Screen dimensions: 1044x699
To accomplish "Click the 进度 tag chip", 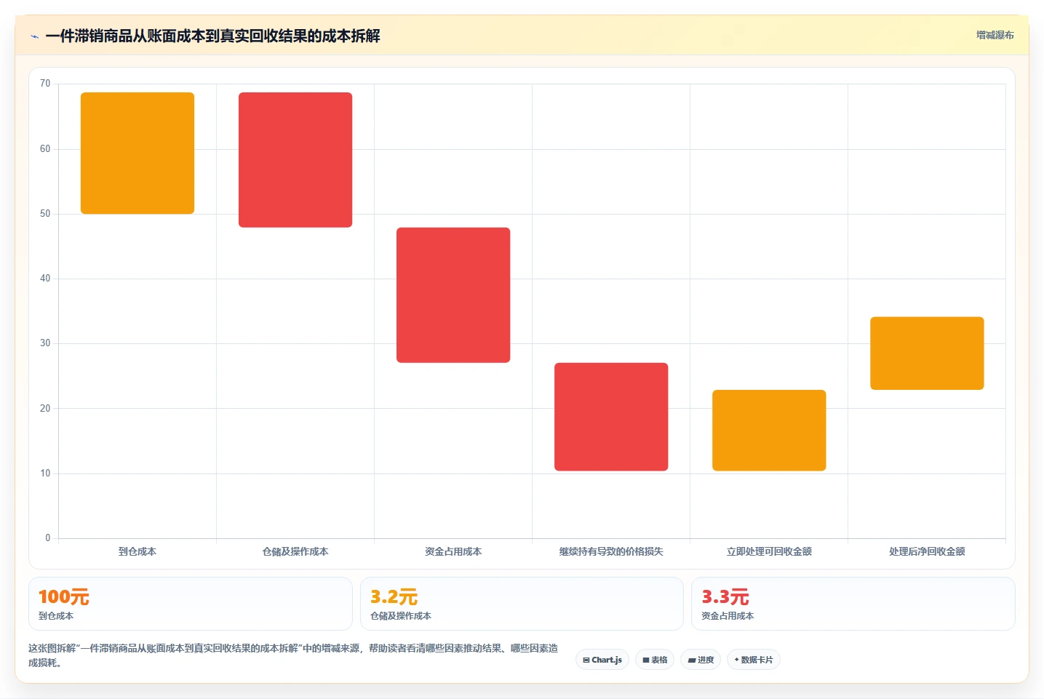I will 701,660.
